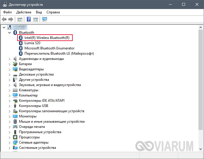The width and height of the screenshot is (204, 159).
Task: Click the Device Manager title bar icon
Action: point(5,4)
